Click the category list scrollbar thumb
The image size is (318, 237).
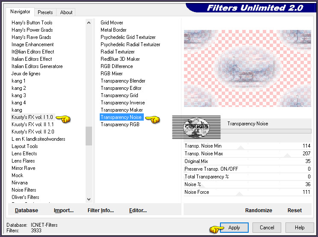pos(89,136)
